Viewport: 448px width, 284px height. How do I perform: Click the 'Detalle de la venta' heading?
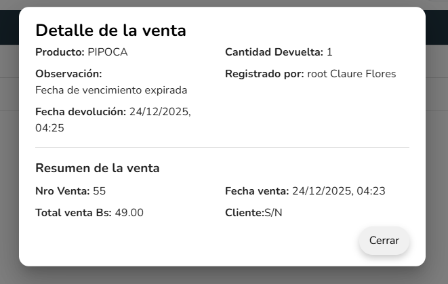pos(110,30)
